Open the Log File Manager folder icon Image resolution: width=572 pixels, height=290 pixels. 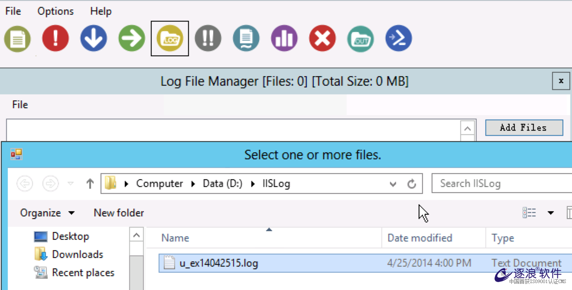pos(169,38)
